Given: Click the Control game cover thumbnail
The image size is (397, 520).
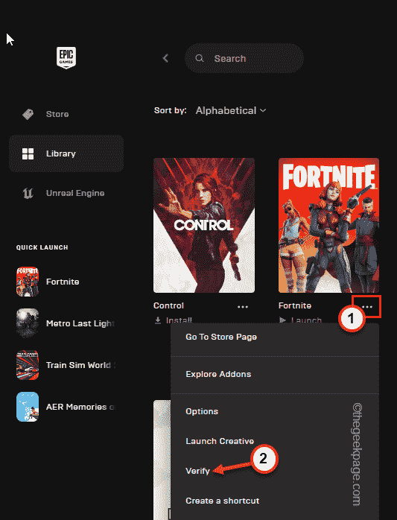Looking at the screenshot, I should tap(204, 225).
